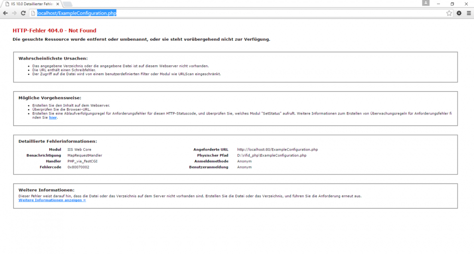
Task: Click the 'MapRequestHandler' value
Action: [85, 155]
